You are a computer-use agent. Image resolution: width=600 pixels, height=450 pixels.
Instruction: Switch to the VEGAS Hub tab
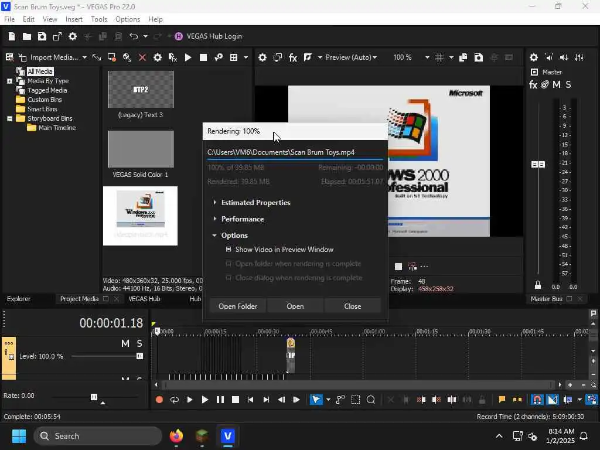[x=144, y=299]
